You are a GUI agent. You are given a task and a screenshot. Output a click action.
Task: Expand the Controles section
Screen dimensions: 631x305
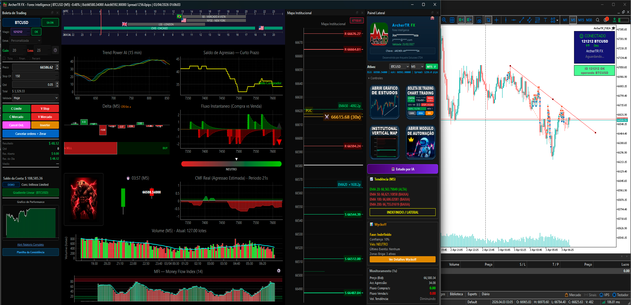376,78
